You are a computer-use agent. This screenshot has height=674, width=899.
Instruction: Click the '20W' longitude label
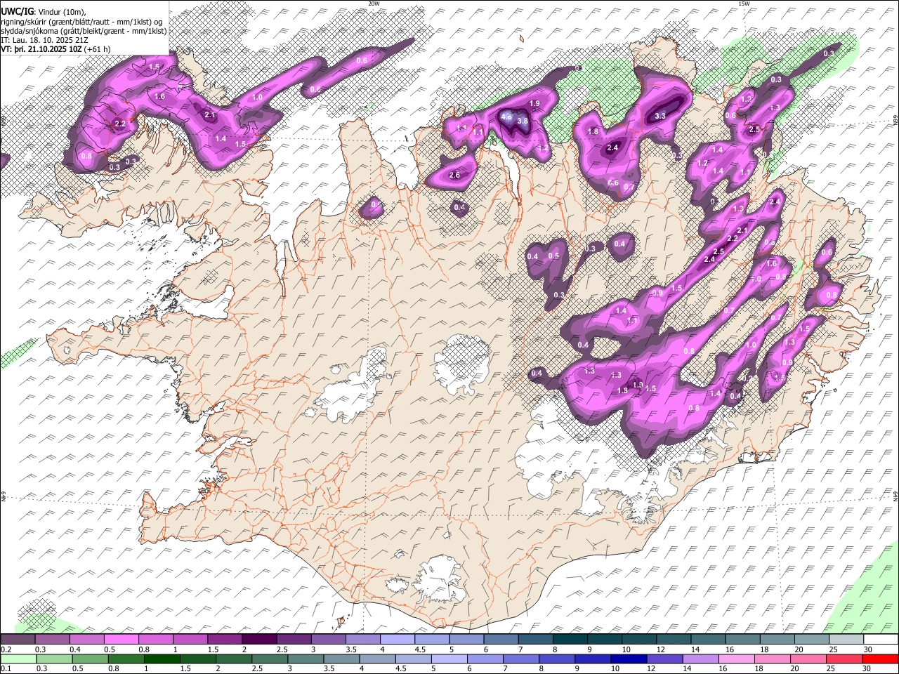tap(374, 4)
